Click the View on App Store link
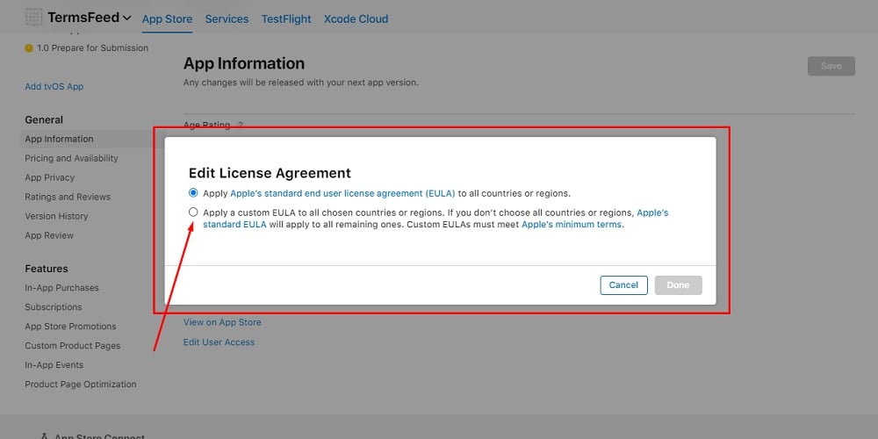 tap(222, 322)
